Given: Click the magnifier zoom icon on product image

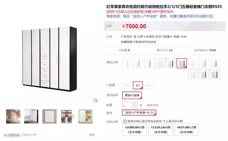Looking at the screenshot, I should [x=96, y=101].
